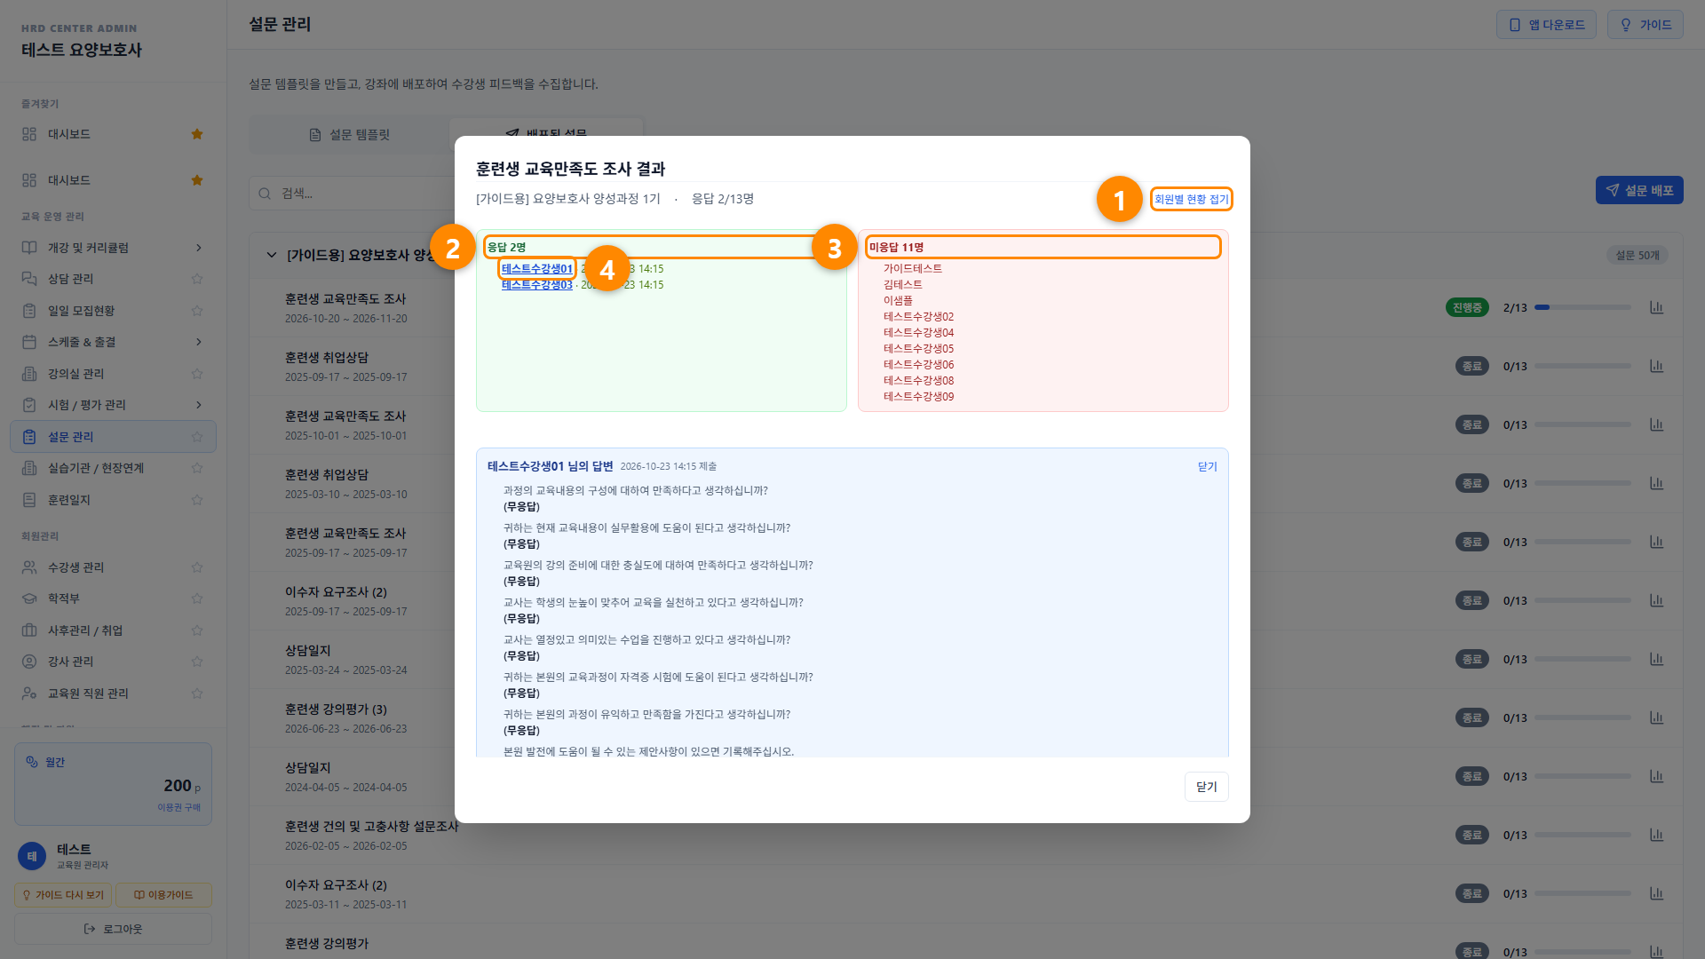Toggle favorite star for 상담 관리

(x=197, y=279)
